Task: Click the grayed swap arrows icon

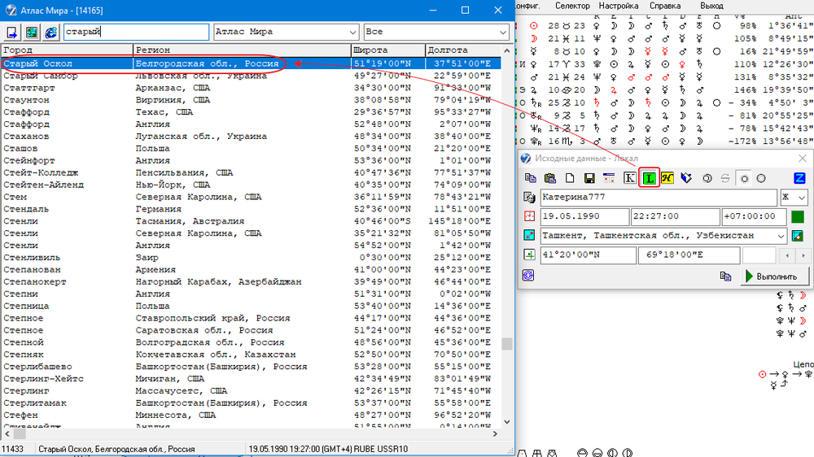Action: (725, 178)
